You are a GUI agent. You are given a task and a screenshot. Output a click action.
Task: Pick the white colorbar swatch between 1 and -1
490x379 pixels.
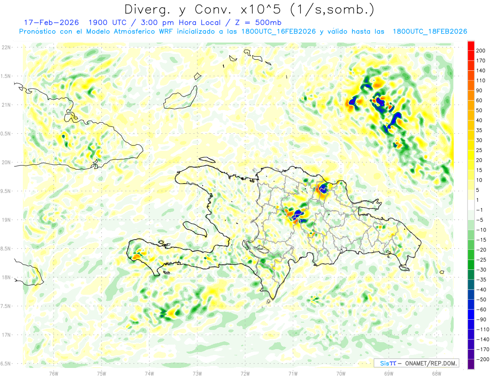(471, 205)
